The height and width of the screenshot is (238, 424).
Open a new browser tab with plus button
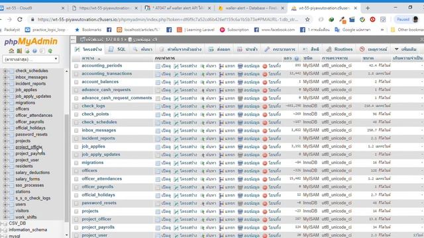pos(368,8)
